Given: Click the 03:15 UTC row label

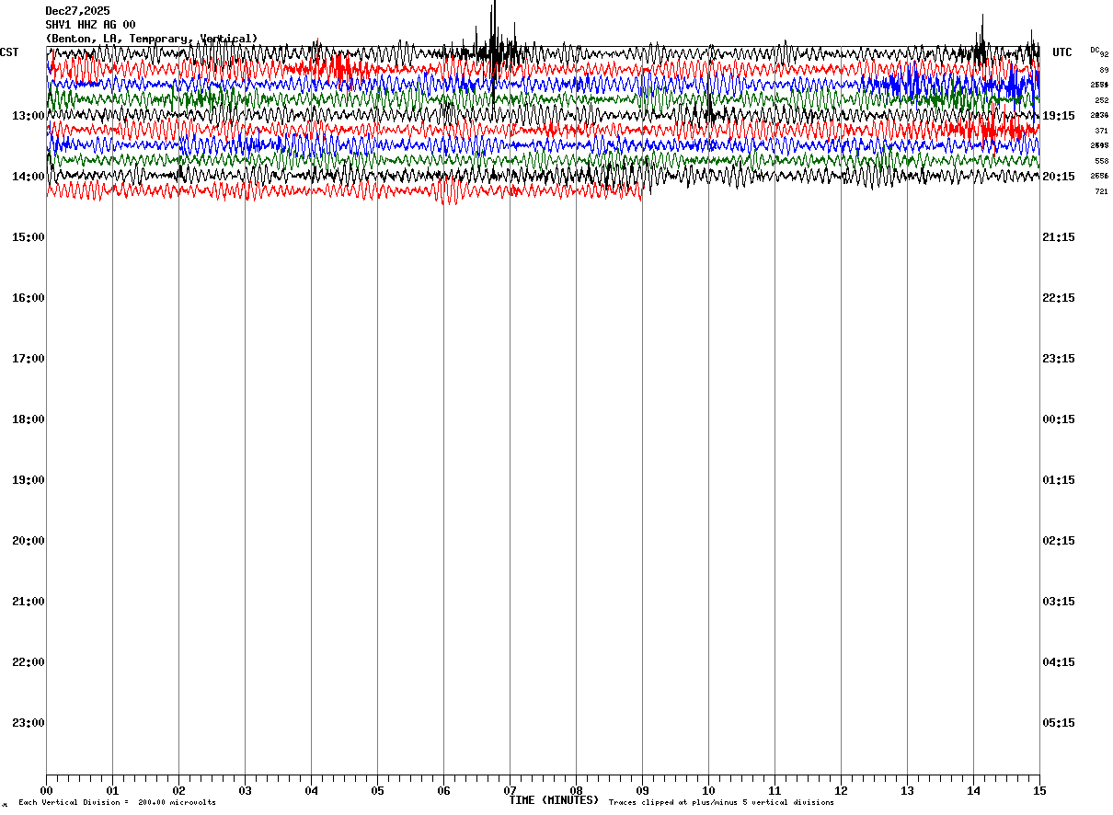Looking at the screenshot, I should [x=1058, y=602].
